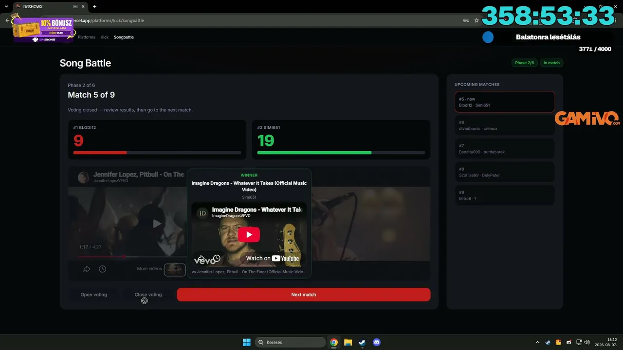Image resolution: width=623 pixels, height=350 pixels.
Task: Click the #1 BLODI12 score card
Action: pos(157,140)
